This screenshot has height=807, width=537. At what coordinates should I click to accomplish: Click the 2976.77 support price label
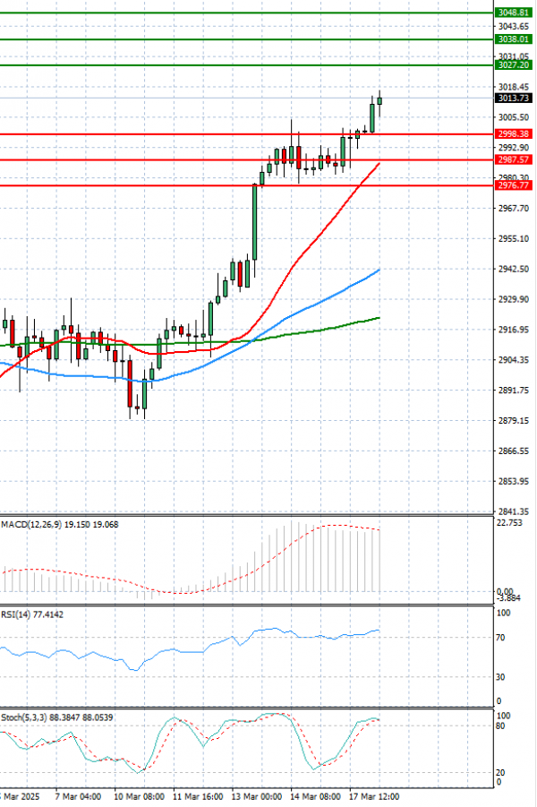[x=513, y=185]
